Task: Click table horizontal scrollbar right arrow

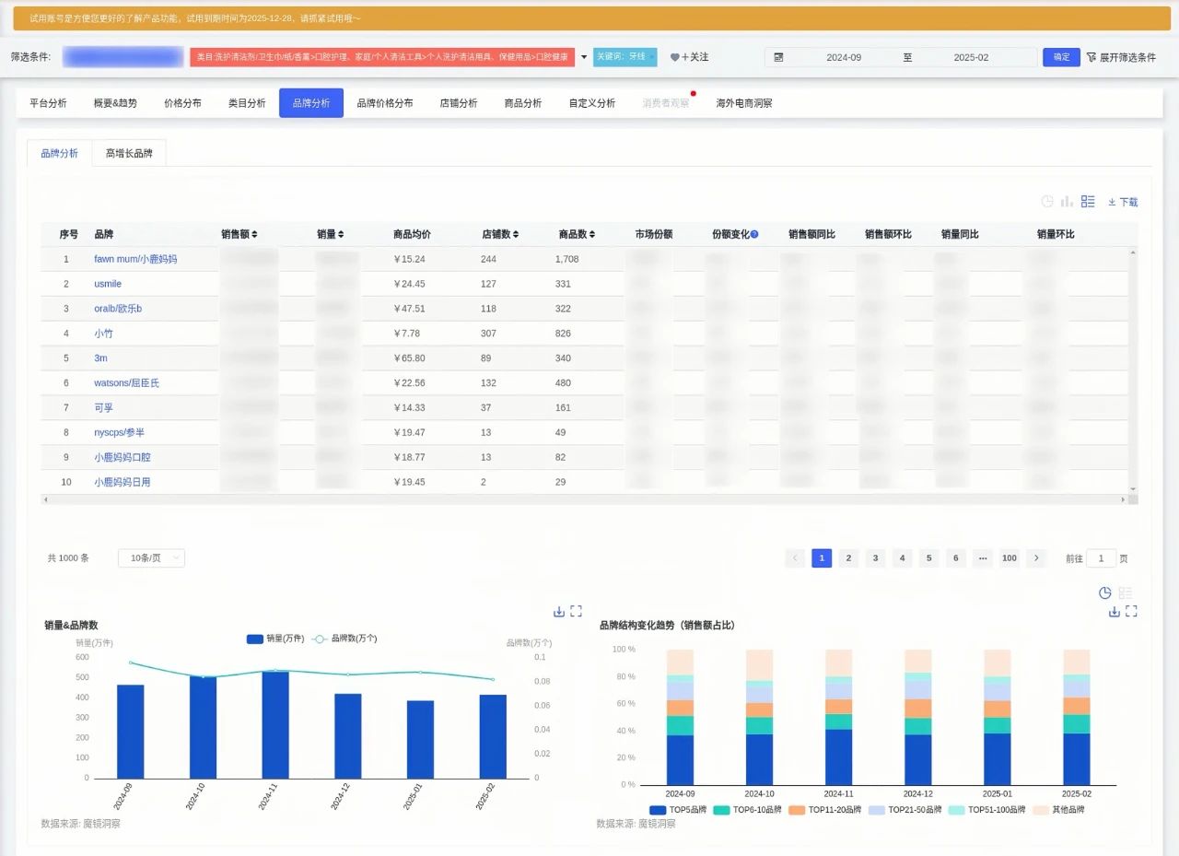Action: tap(1123, 499)
